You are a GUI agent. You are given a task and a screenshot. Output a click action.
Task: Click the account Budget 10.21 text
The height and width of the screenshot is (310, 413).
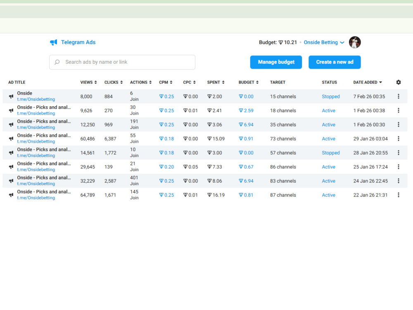(278, 43)
